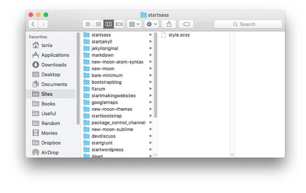Open Random in the sidebar
306x193 pixels.
(x=50, y=123)
